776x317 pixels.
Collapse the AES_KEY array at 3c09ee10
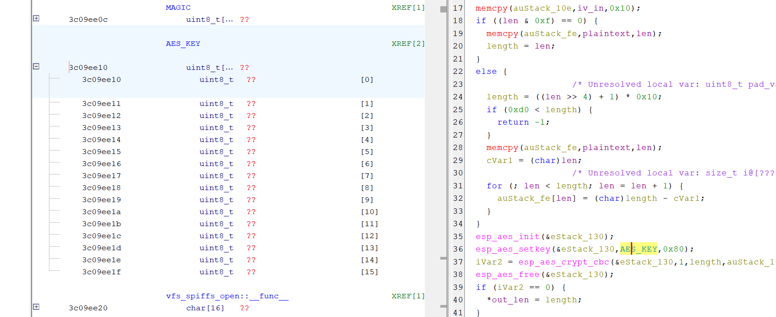[x=36, y=66]
